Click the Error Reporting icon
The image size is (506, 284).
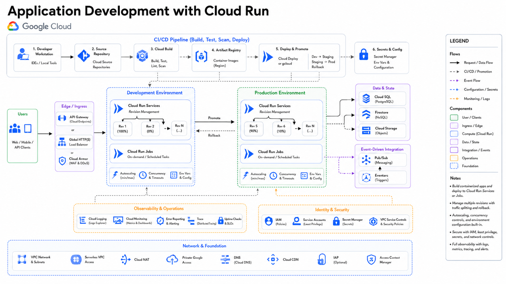160,221
